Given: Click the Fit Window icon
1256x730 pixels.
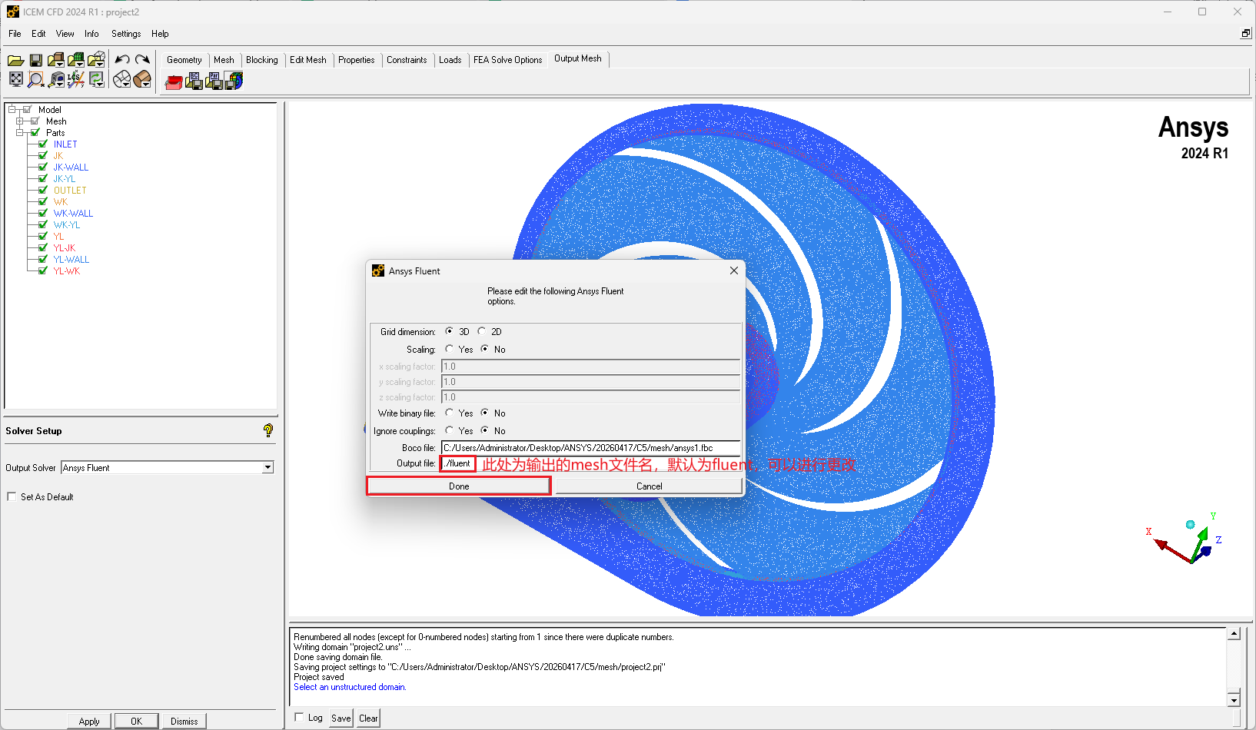Looking at the screenshot, I should coord(16,79).
